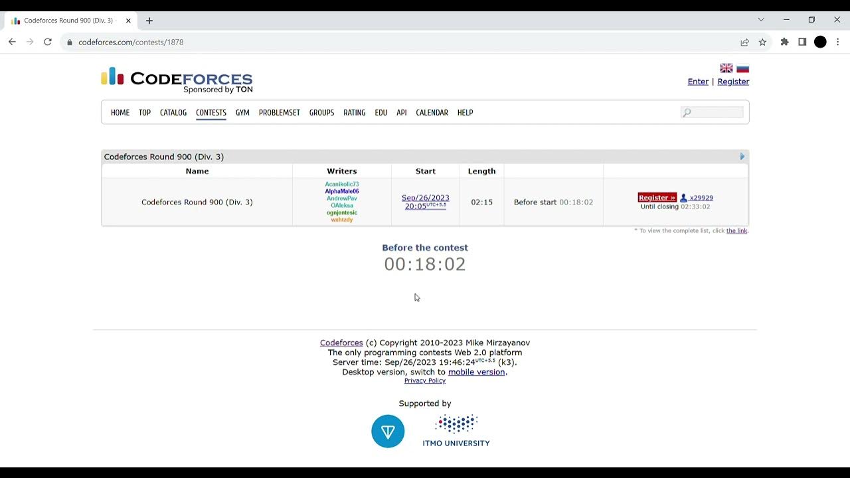Viewport: 850px width, 478px height.
Task: Open writer AlphaMale06 profile
Action: [x=342, y=191]
